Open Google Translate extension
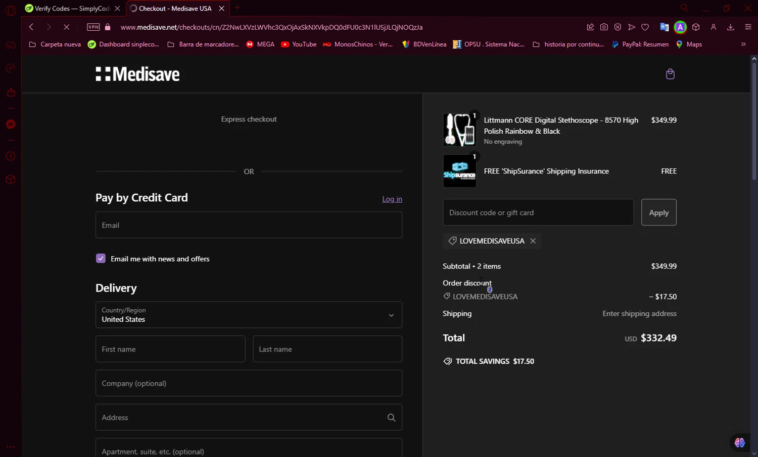Viewport: 758px width, 457px height. tap(665, 27)
